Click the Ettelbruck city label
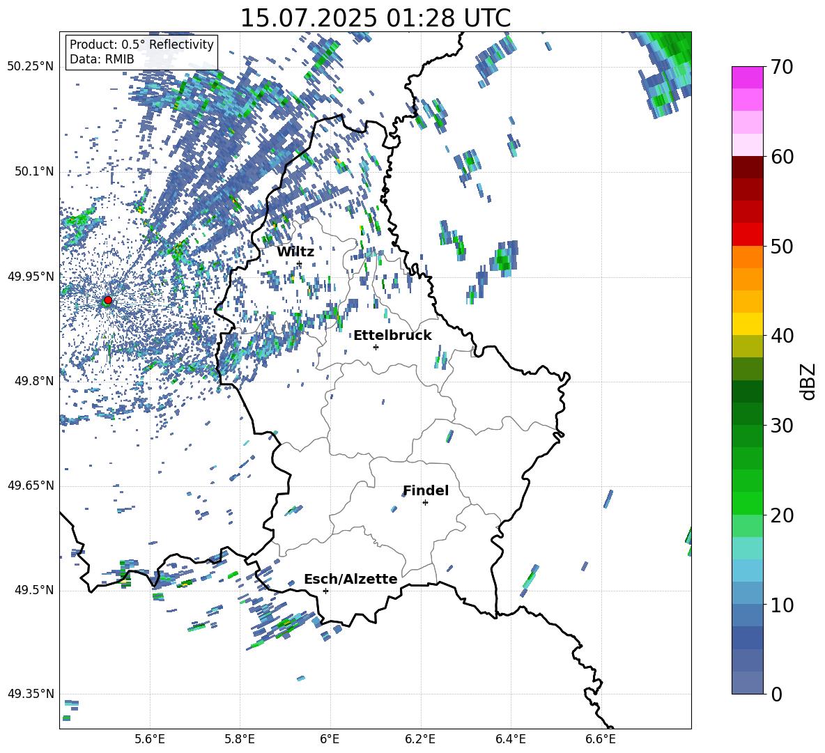Viewport: 825px width, 753px height. point(392,336)
